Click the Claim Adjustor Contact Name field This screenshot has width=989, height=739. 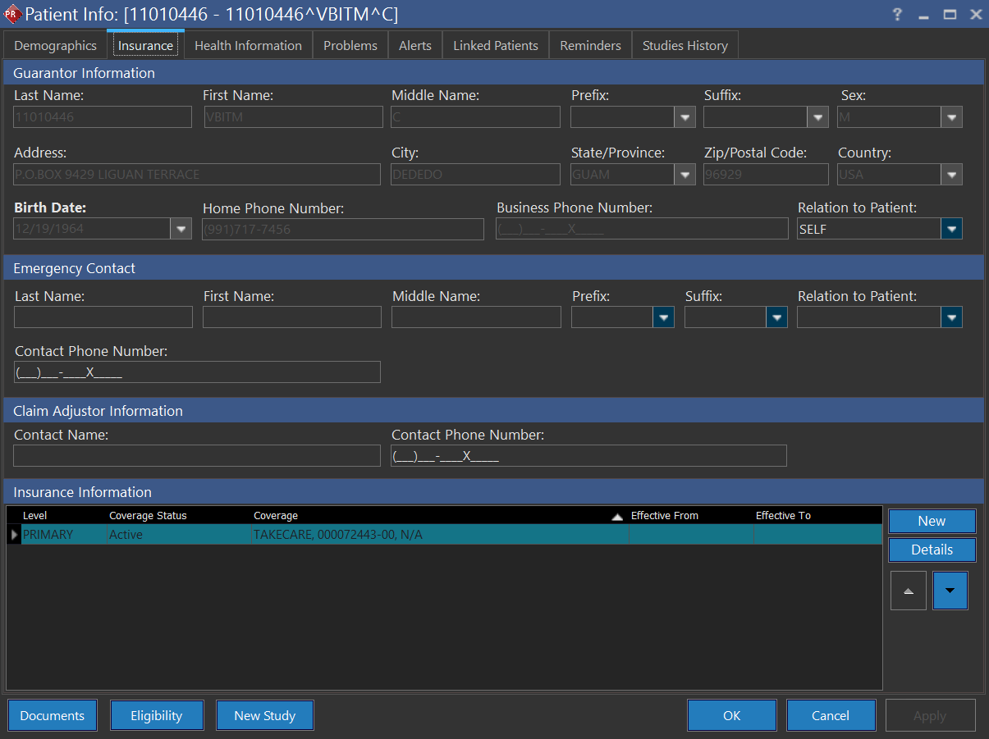tap(197, 456)
